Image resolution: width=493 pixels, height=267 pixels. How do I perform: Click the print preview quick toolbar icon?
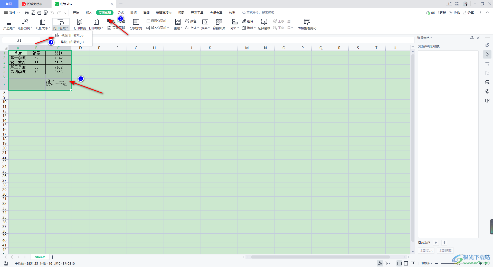(46, 13)
